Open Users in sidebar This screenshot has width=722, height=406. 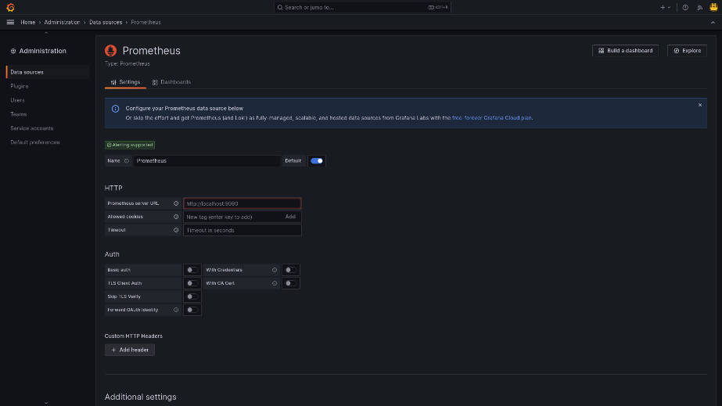pyautogui.click(x=17, y=100)
